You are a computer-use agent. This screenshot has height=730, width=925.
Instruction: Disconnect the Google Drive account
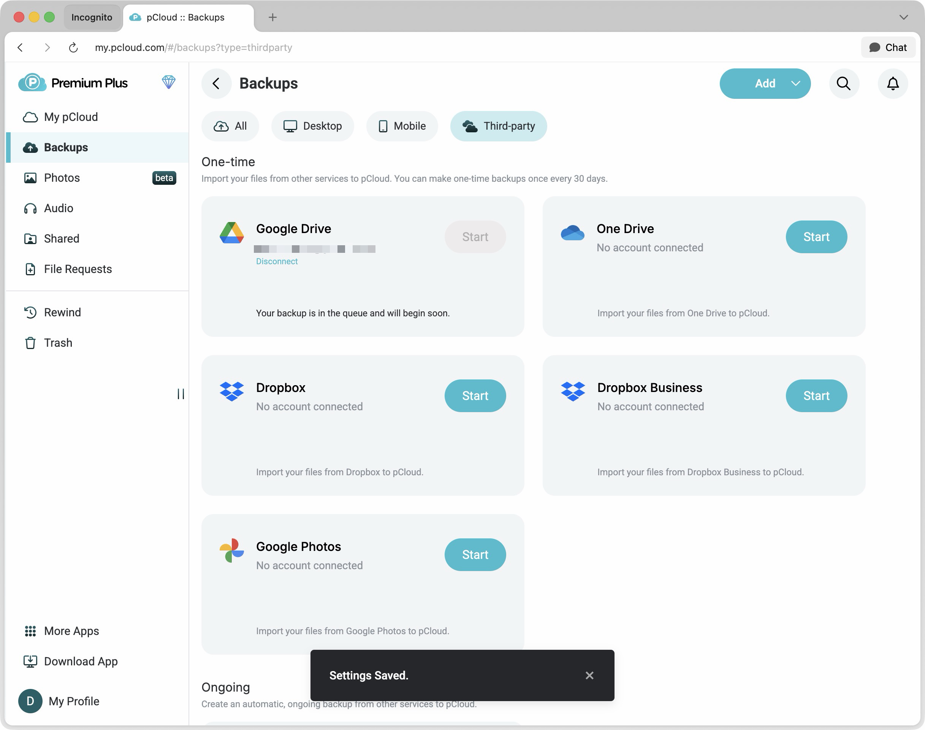(x=276, y=261)
